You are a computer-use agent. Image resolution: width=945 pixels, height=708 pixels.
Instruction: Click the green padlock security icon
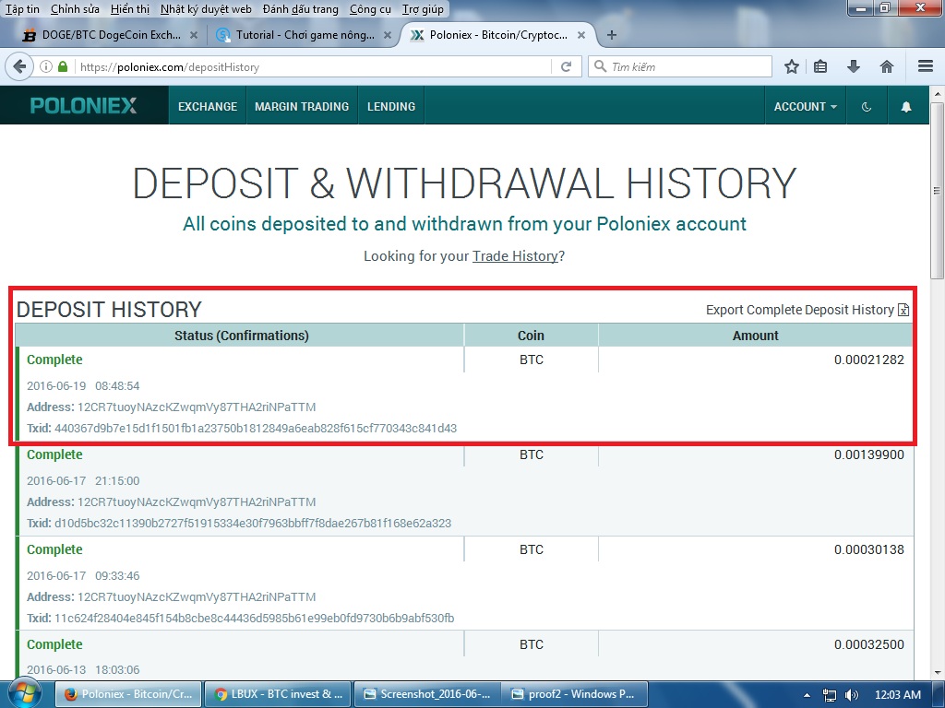63,66
